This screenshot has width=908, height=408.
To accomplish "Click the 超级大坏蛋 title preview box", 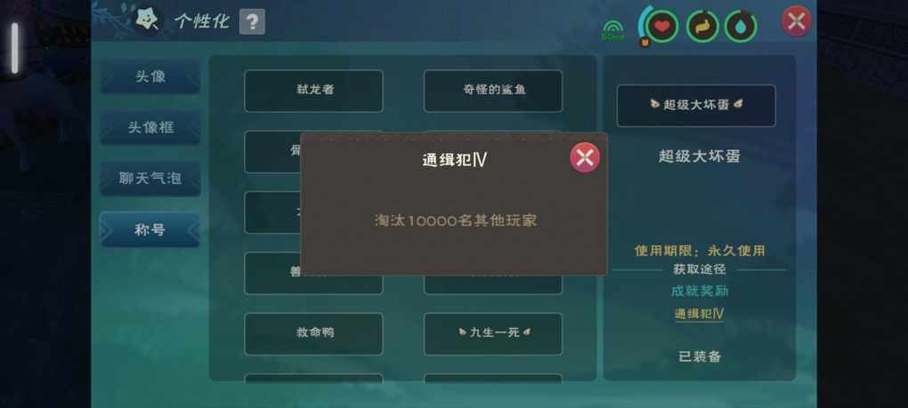I will 696,105.
